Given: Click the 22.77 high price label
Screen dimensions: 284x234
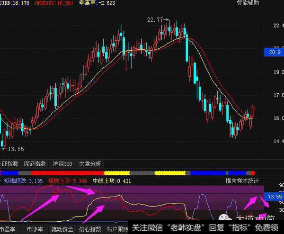Looking at the screenshot, I should coord(155,19).
